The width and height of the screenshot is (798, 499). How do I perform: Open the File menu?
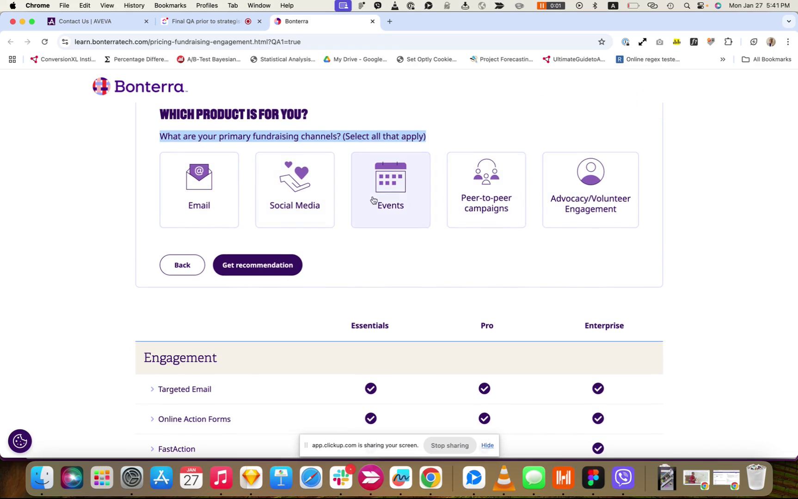(x=64, y=6)
